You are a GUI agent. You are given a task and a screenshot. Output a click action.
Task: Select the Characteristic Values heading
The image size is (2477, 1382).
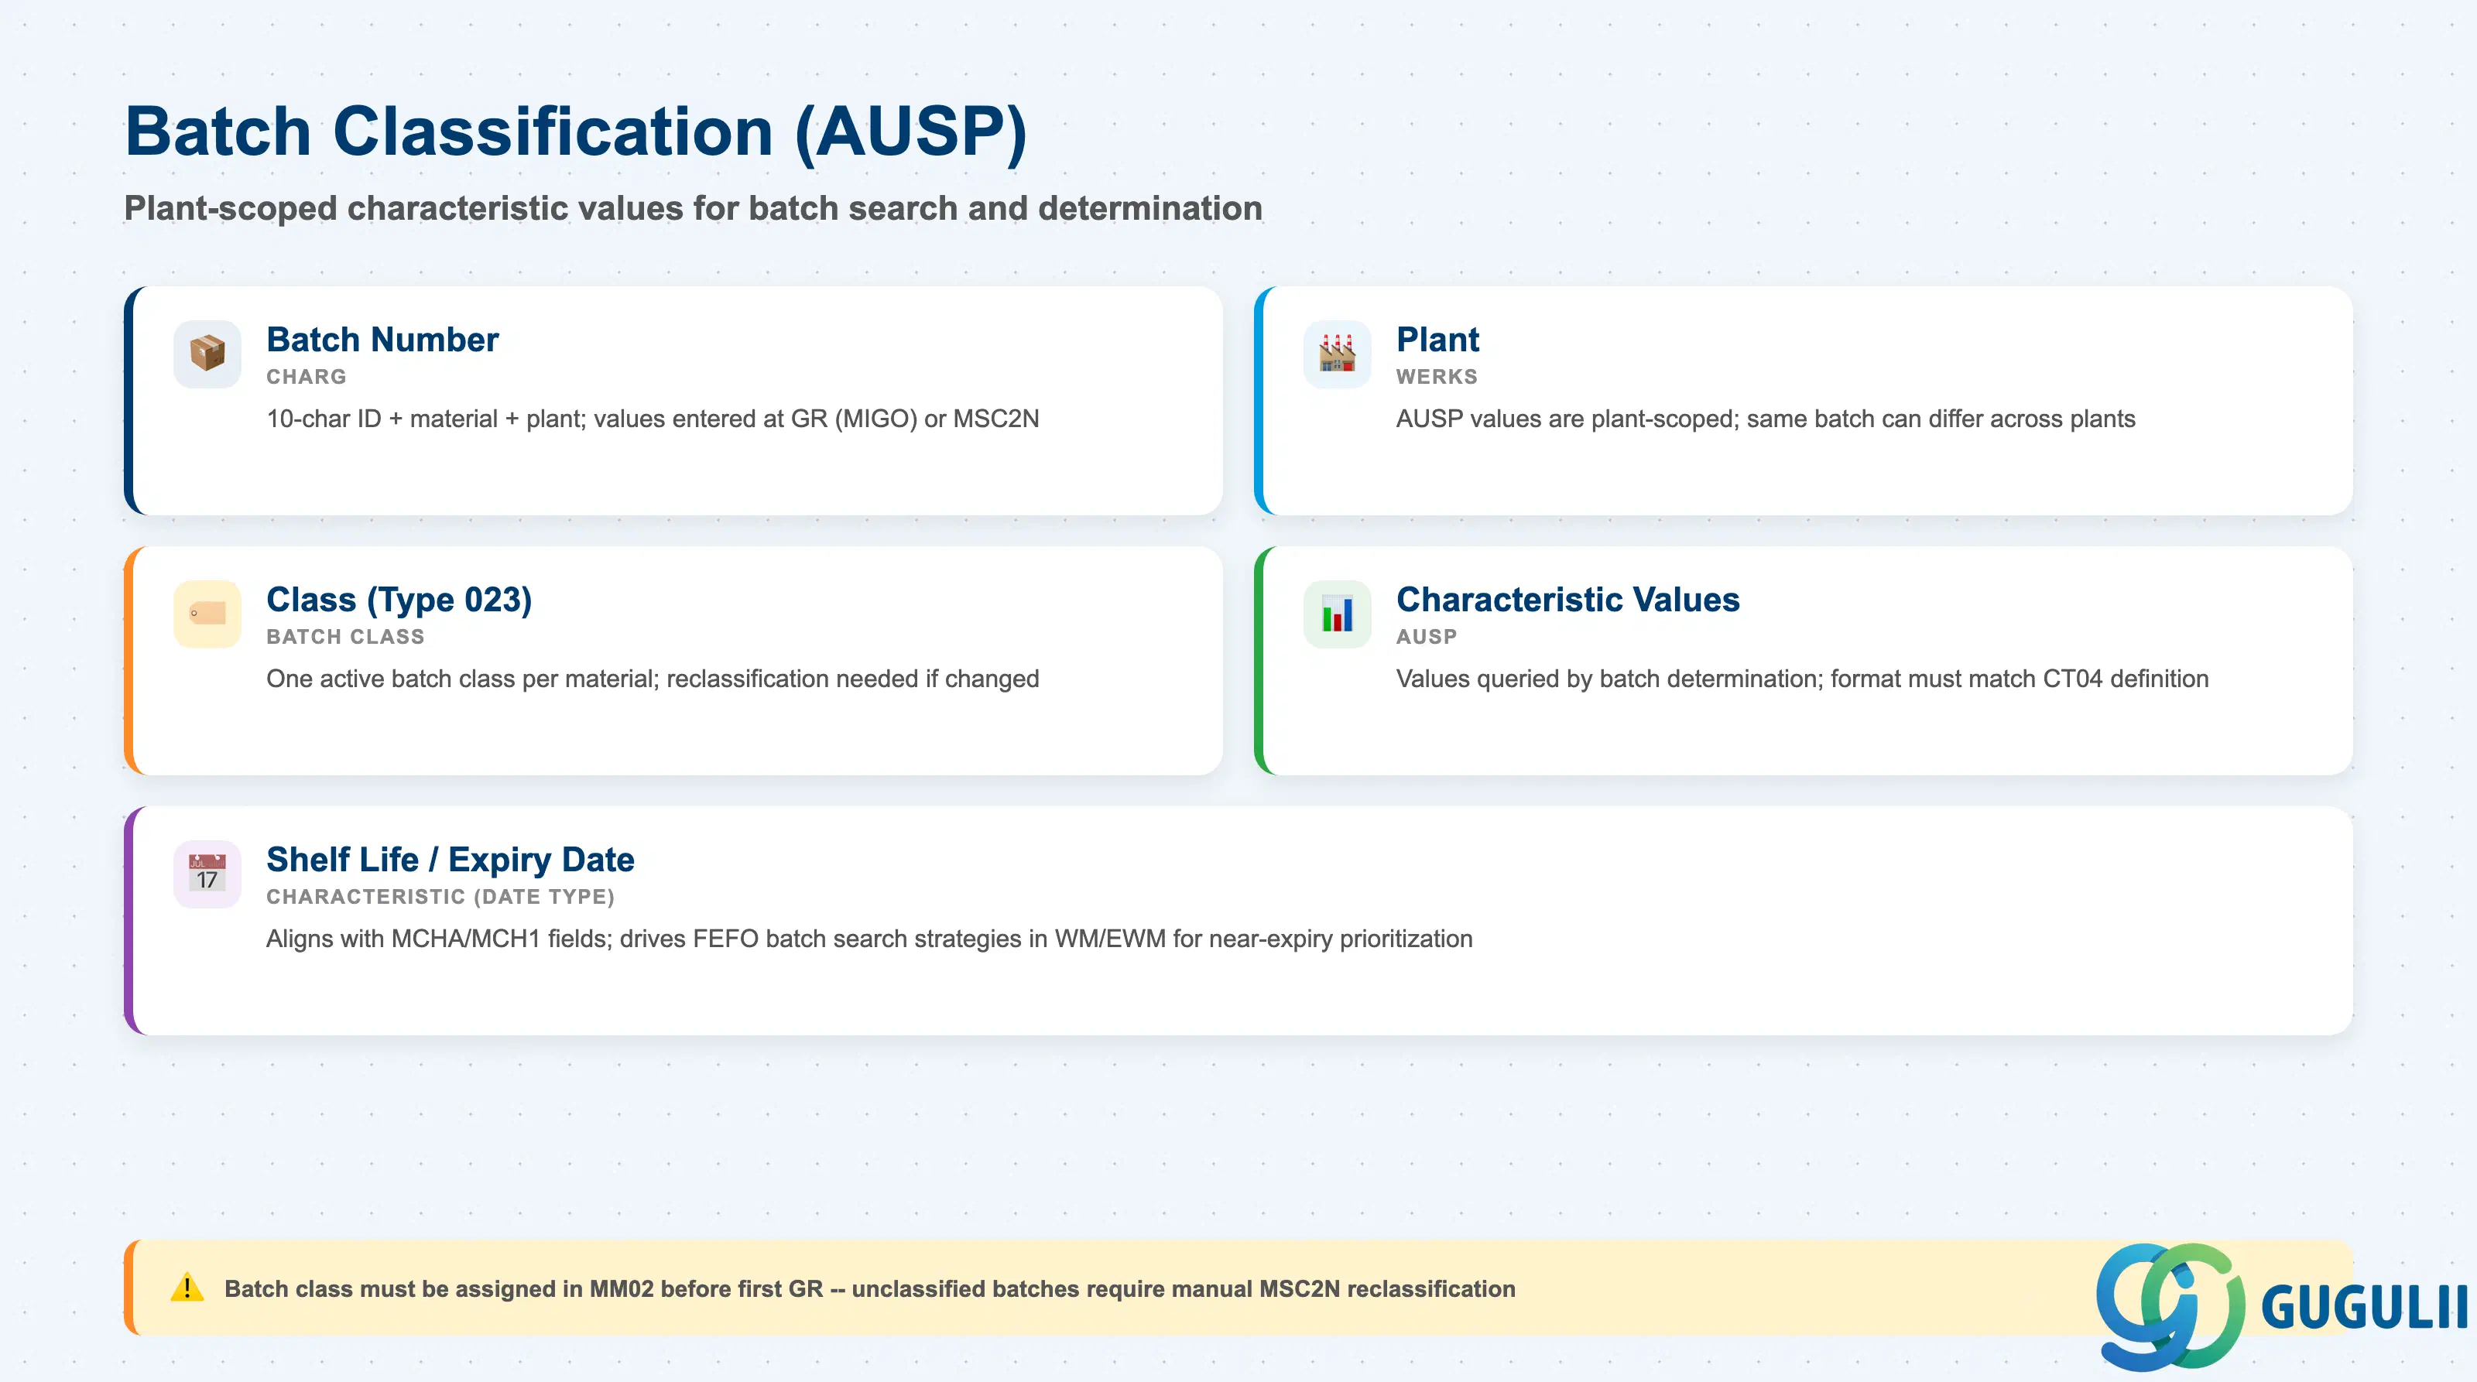pos(1567,600)
